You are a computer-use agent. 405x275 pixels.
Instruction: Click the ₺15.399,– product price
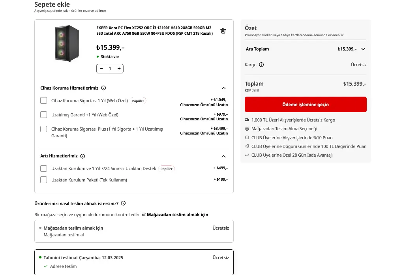[x=110, y=47]
